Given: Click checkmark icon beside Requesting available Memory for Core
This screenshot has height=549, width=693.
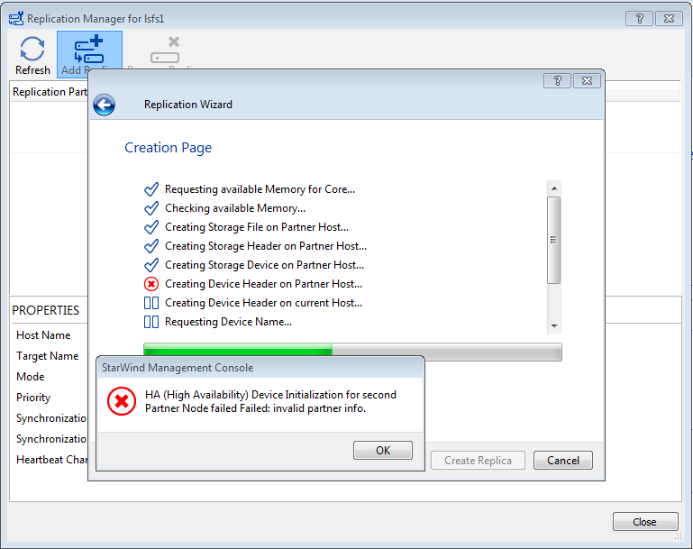Looking at the screenshot, I should pos(151,189).
